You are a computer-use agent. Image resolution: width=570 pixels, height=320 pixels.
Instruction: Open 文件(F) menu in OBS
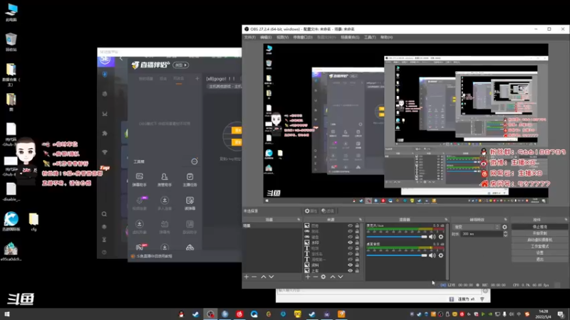pyautogui.click(x=250, y=37)
